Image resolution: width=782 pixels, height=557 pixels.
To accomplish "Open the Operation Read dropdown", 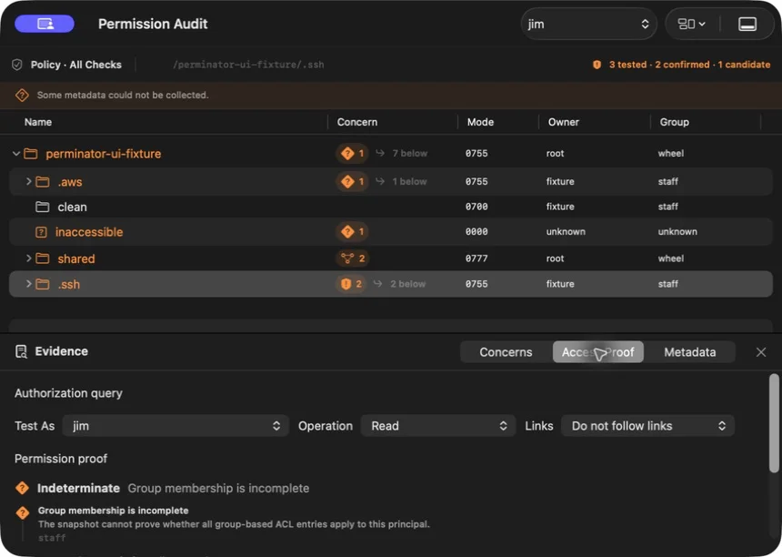I will click(x=438, y=426).
